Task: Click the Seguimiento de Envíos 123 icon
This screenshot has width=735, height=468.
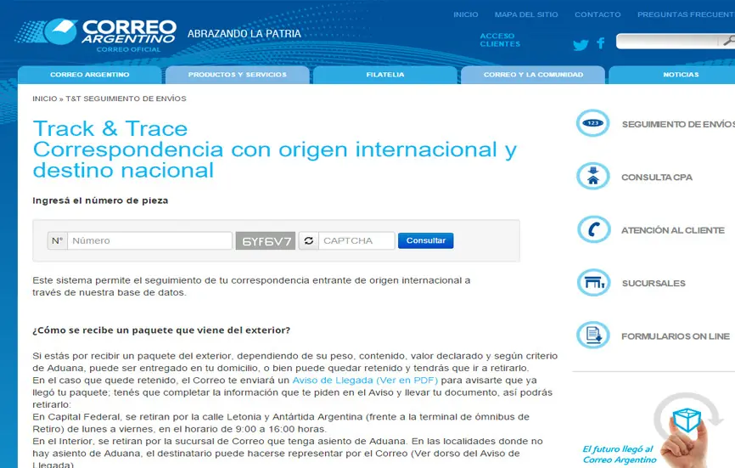Action: click(x=593, y=123)
